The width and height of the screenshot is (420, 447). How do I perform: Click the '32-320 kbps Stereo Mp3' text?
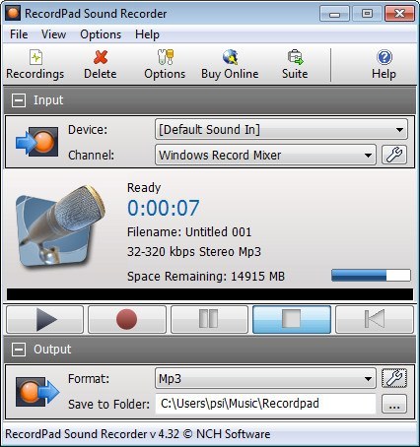tap(194, 252)
